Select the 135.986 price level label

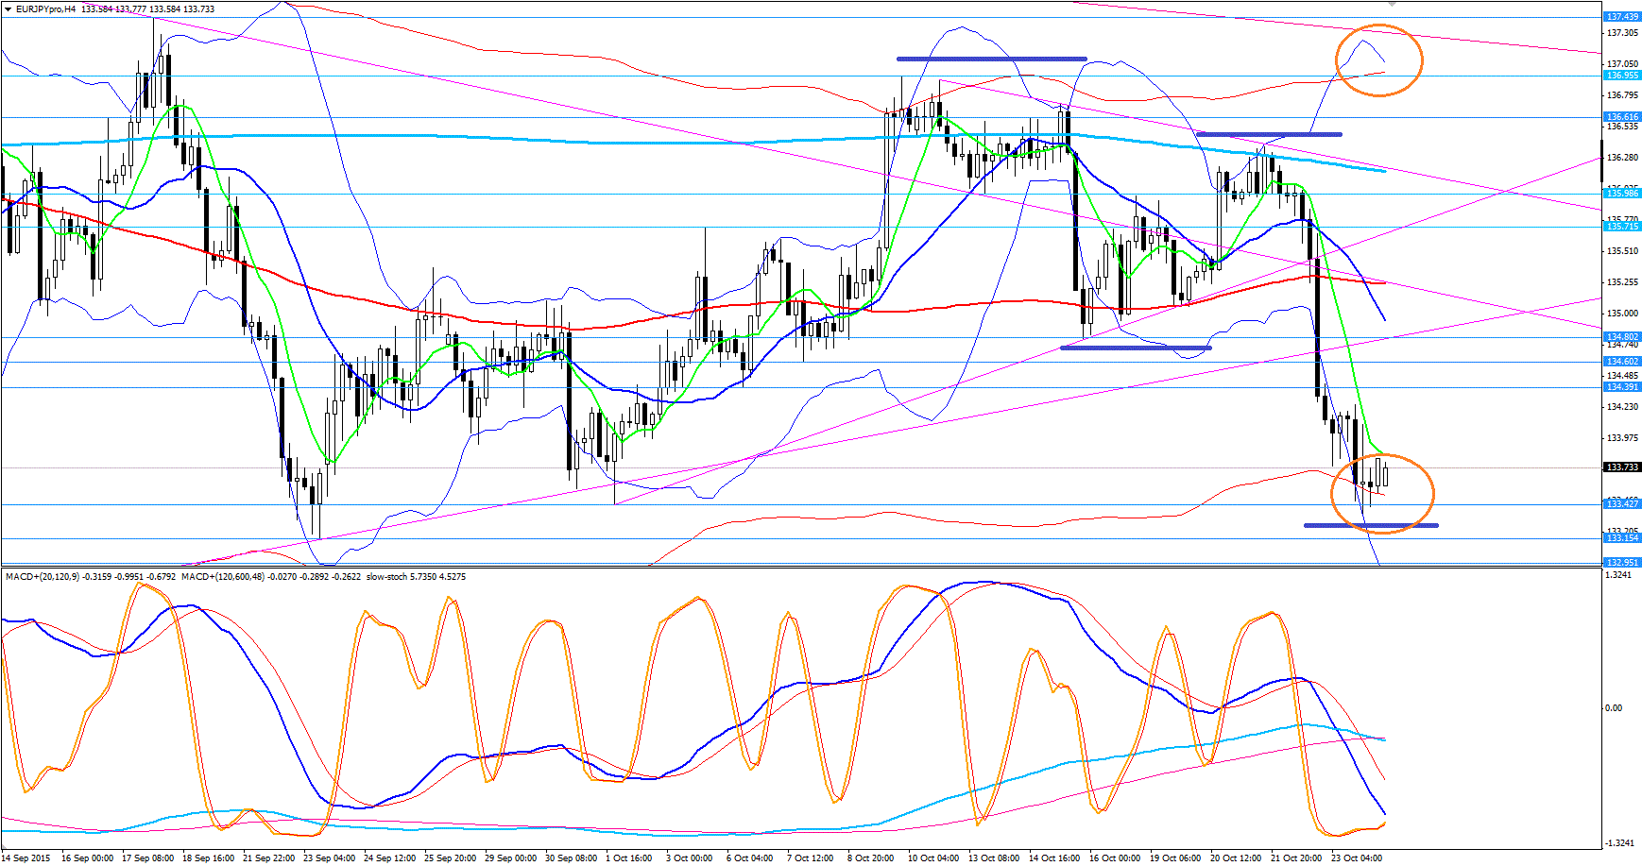tap(1622, 194)
